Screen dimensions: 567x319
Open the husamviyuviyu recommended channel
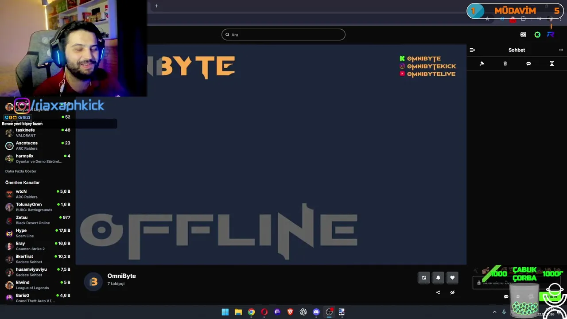pyautogui.click(x=38, y=272)
